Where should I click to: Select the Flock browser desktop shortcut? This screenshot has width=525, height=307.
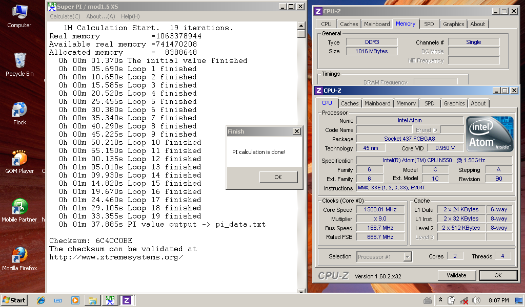click(19, 114)
